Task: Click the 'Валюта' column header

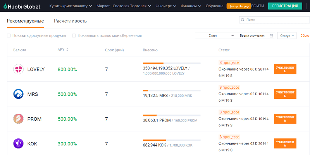Action: point(20,50)
